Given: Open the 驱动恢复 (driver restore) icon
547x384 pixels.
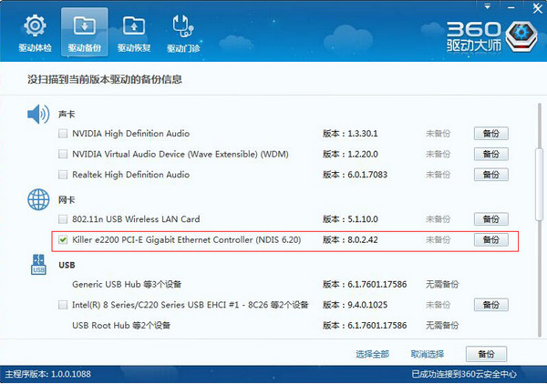Looking at the screenshot, I should (x=133, y=27).
